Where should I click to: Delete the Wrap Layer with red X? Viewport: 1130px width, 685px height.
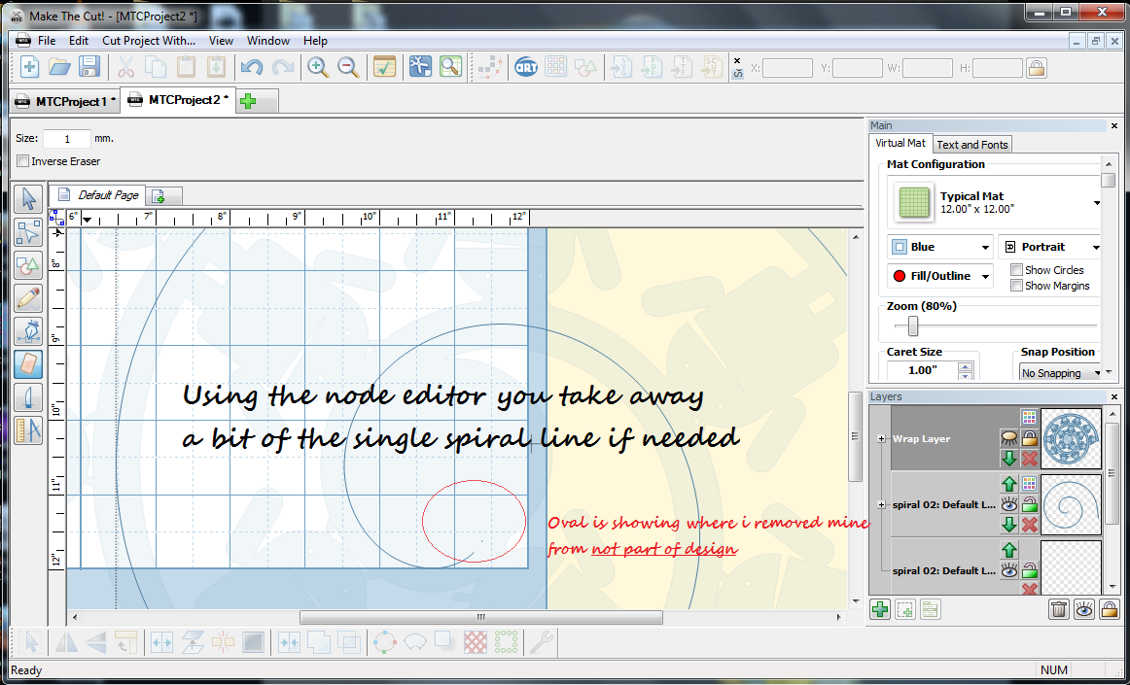(1029, 459)
